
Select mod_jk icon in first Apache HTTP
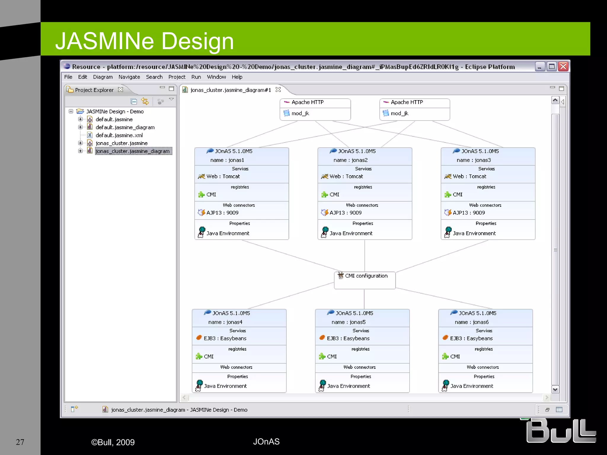coord(286,113)
